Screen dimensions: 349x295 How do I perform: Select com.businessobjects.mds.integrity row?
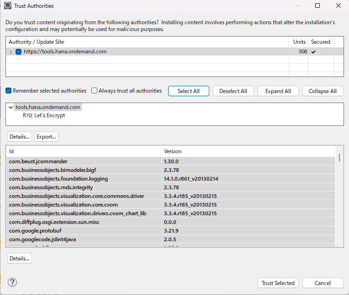tap(170, 187)
